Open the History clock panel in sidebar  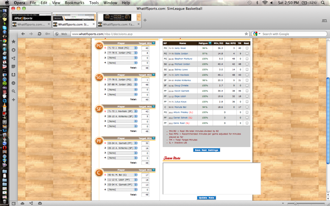[x=14, y=83]
